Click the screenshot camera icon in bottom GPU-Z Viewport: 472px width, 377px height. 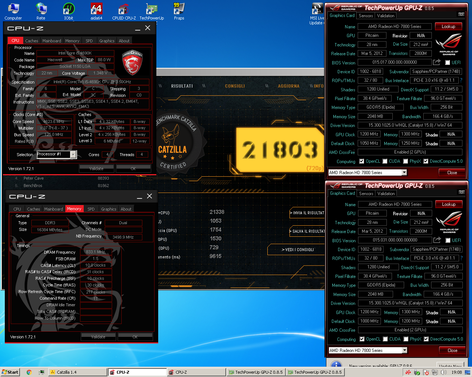461,192
